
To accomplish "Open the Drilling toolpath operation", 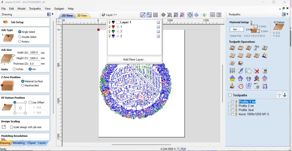I will [248, 48].
